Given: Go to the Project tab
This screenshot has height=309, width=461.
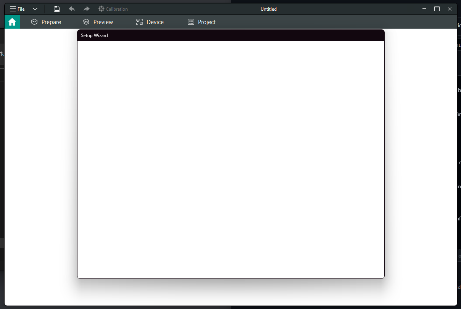Looking at the screenshot, I should pos(206,22).
